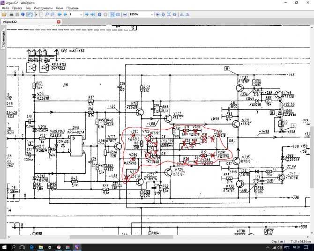Click the network tray icon
This screenshot has width=314, height=251.
[x=274, y=248]
